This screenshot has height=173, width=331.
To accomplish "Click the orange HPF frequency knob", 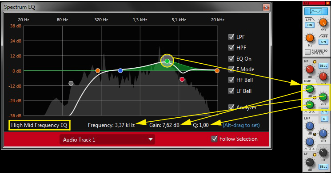I will pos(310,38).
